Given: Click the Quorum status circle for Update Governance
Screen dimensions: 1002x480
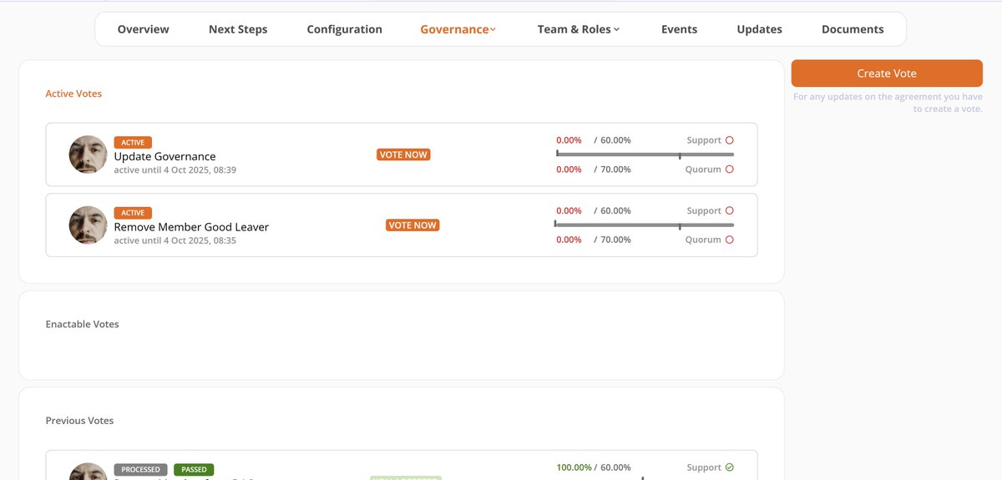Looking at the screenshot, I should (x=729, y=169).
